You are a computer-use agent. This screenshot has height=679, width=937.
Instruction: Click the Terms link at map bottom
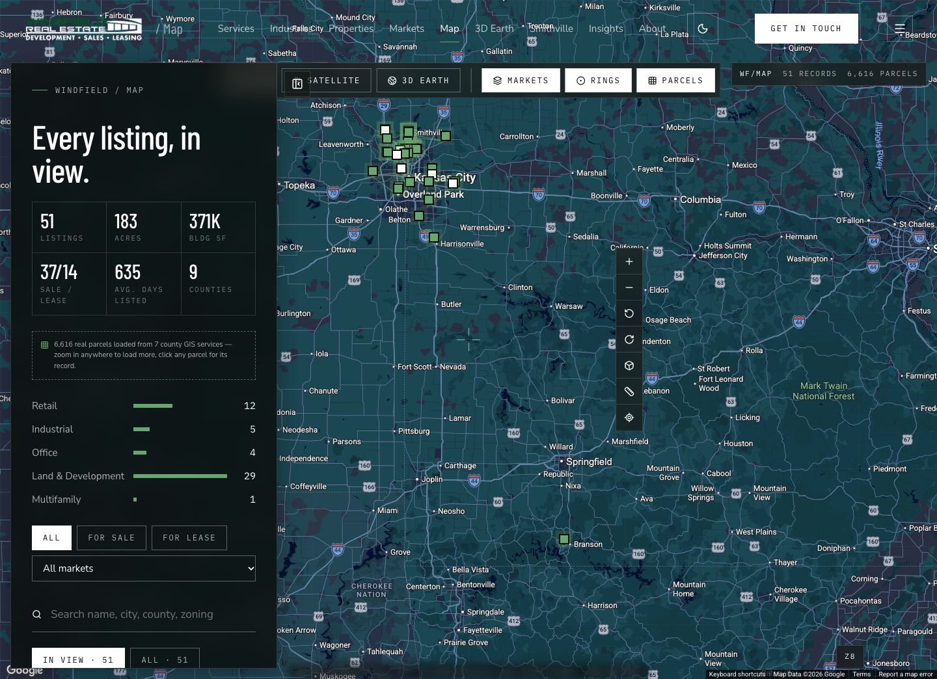862,674
